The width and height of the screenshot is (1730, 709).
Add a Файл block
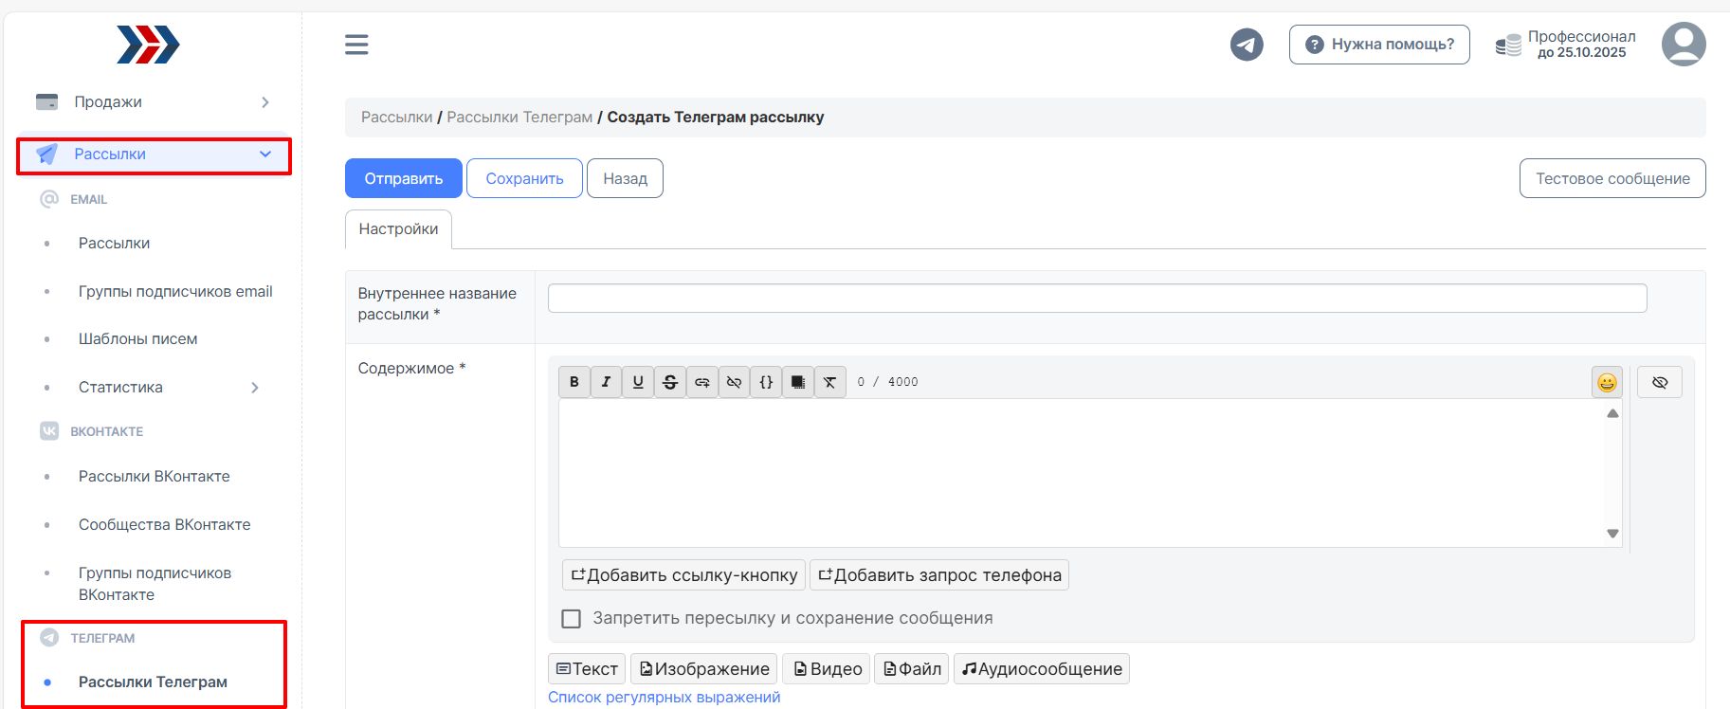[x=912, y=669]
